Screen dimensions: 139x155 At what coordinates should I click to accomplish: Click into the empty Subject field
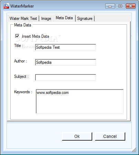pos(65,77)
